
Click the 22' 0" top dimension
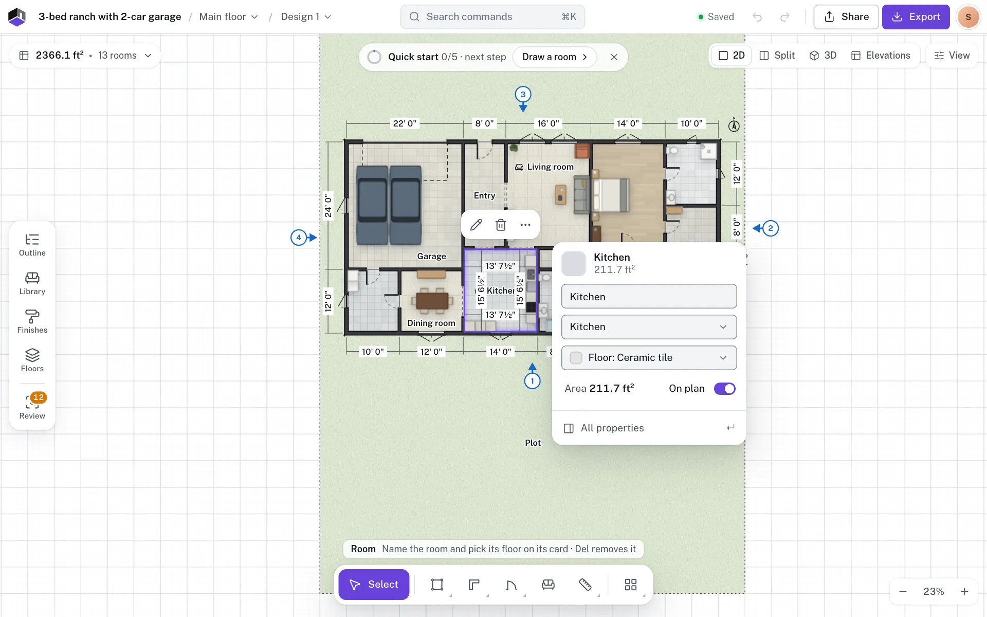point(405,124)
